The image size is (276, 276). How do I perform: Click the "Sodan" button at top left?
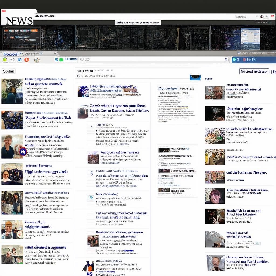click(x=9, y=71)
